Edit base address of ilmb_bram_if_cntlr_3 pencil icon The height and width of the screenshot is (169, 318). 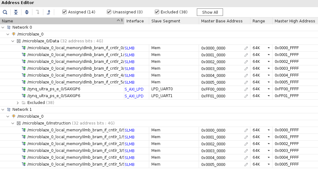point(246,151)
